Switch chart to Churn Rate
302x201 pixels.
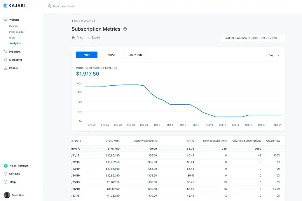135,55
